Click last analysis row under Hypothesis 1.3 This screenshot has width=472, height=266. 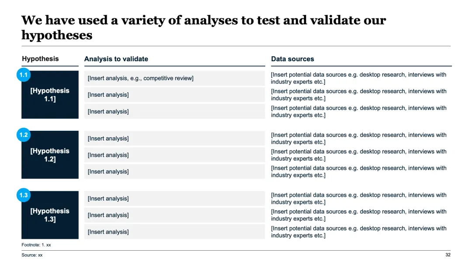[x=174, y=232]
